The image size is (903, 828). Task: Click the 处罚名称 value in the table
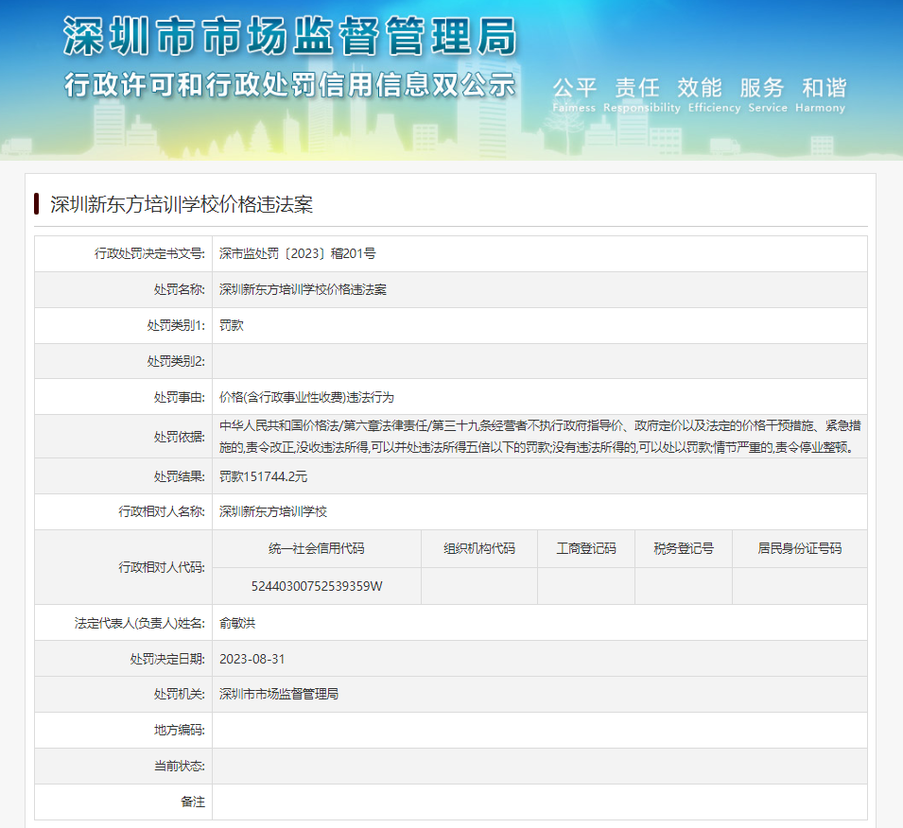[x=303, y=289]
